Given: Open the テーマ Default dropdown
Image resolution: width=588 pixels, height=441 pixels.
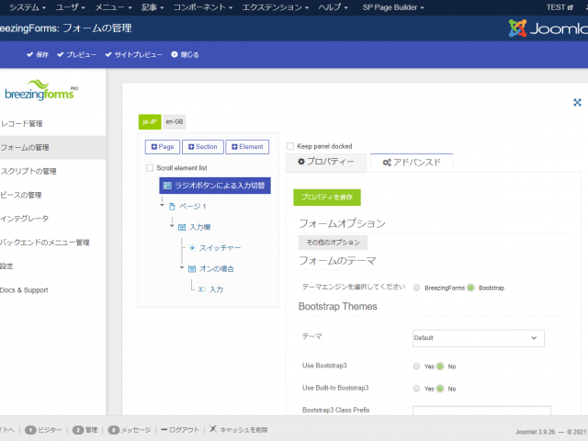Looking at the screenshot, I should (478, 338).
